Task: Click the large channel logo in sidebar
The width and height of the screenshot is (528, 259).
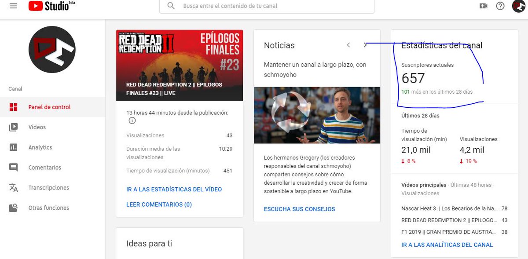Action: [52, 49]
